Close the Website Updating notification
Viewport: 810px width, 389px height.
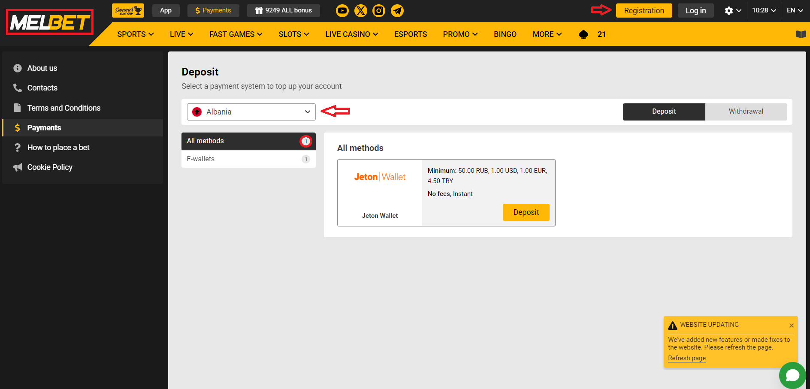click(791, 326)
